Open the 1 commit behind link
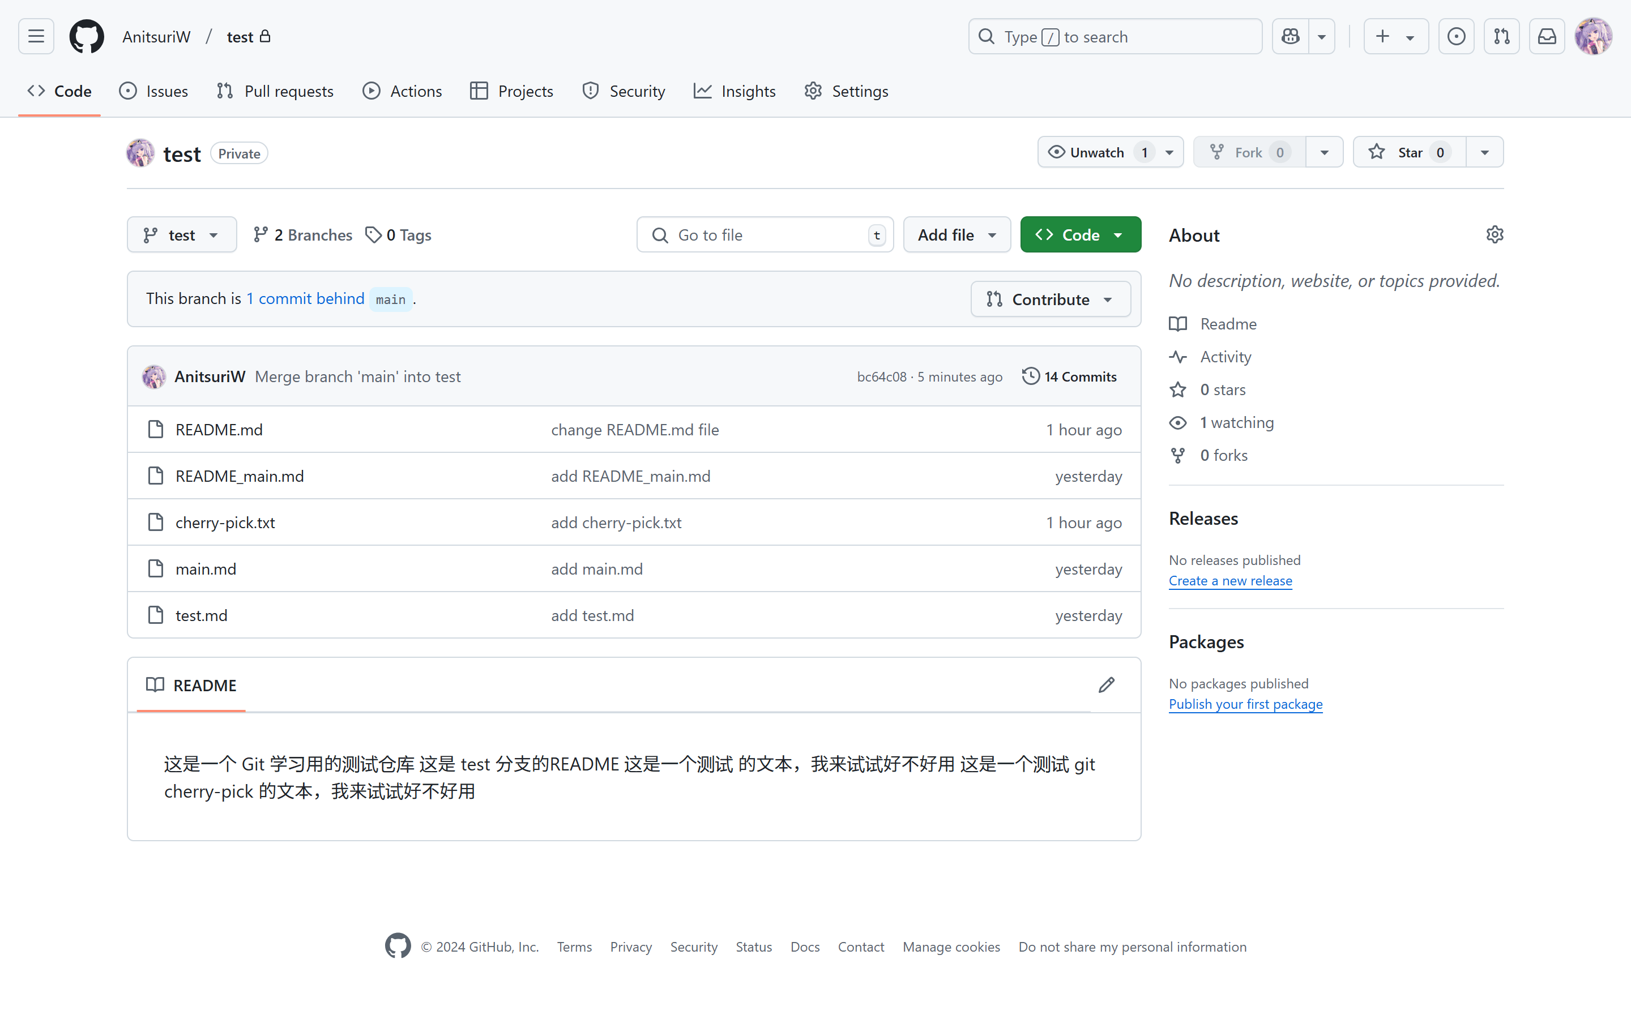 point(305,298)
